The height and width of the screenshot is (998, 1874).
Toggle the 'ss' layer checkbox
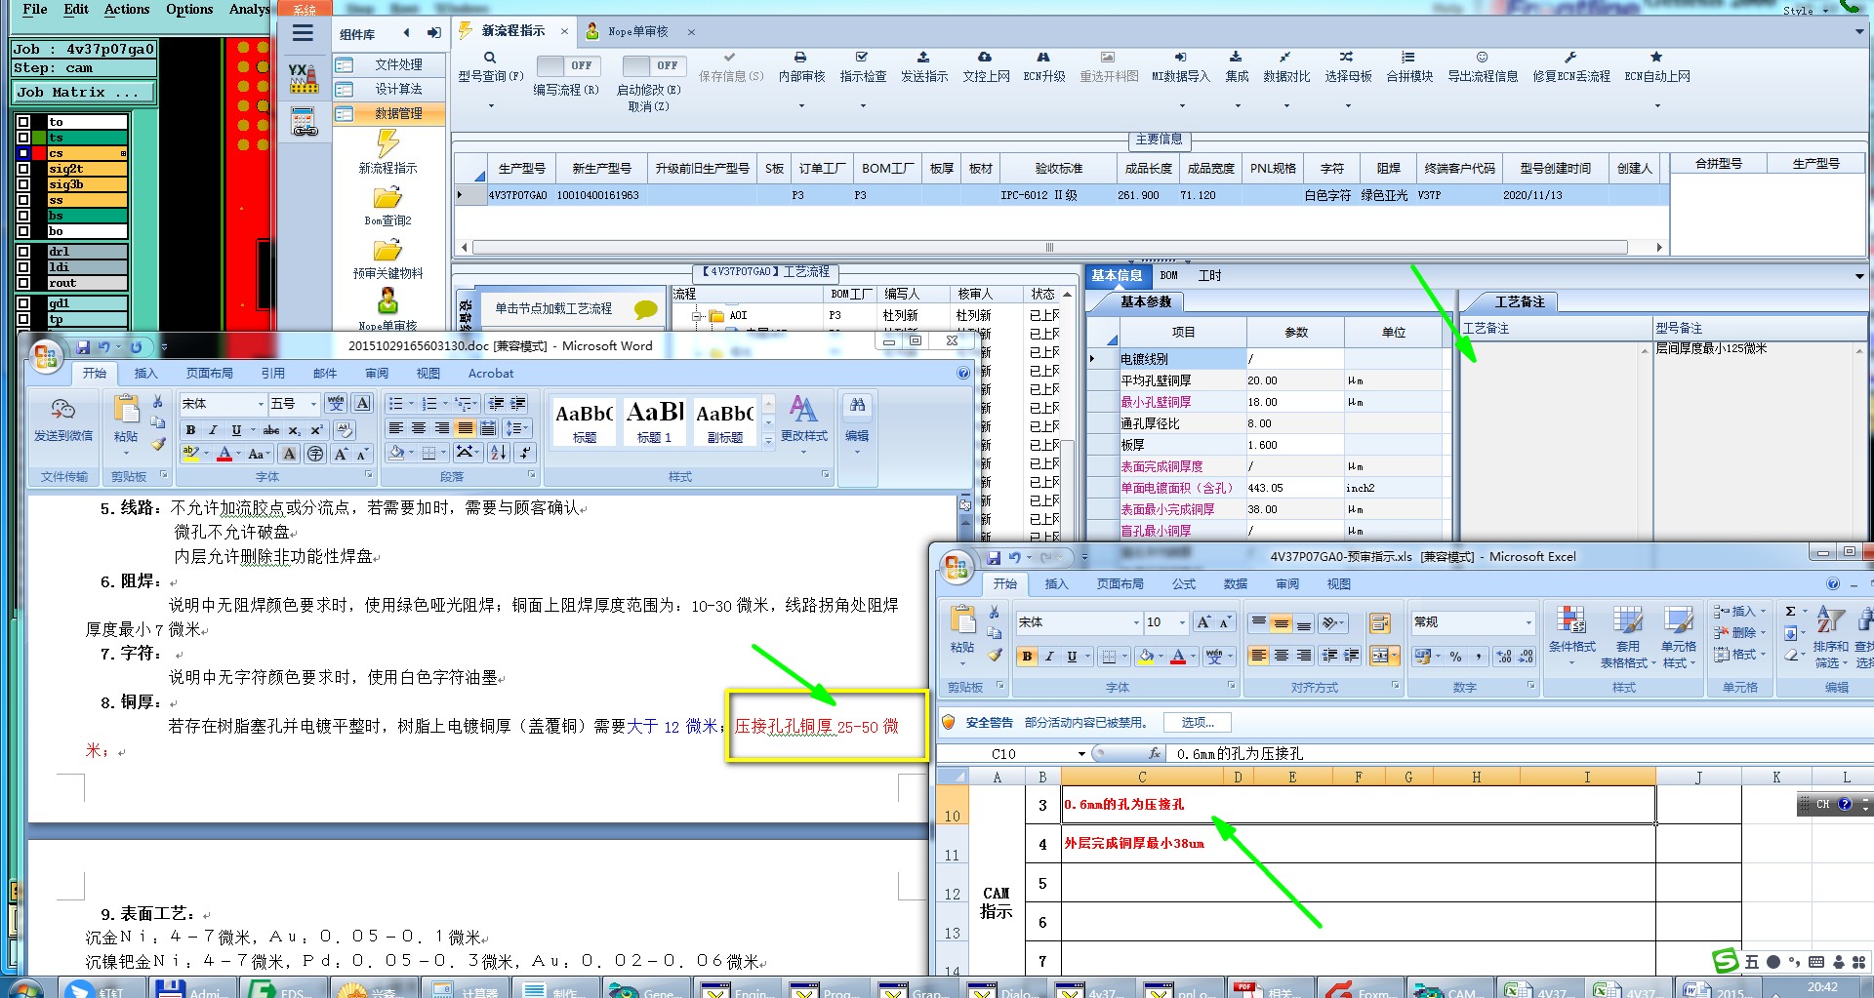click(23, 200)
